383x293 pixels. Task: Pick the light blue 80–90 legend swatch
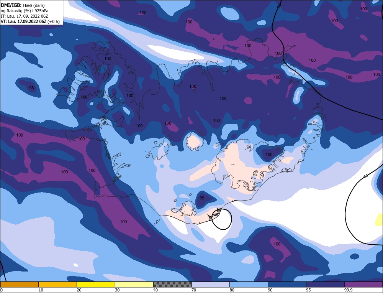[x=249, y=284]
